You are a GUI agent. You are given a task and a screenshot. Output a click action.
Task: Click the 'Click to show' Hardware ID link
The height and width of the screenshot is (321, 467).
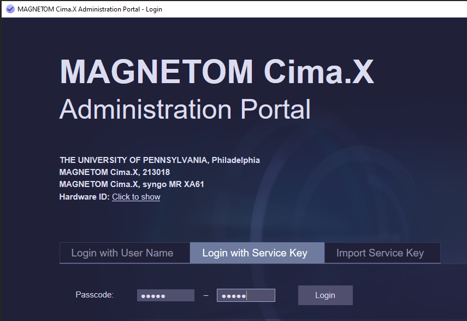point(136,197)
